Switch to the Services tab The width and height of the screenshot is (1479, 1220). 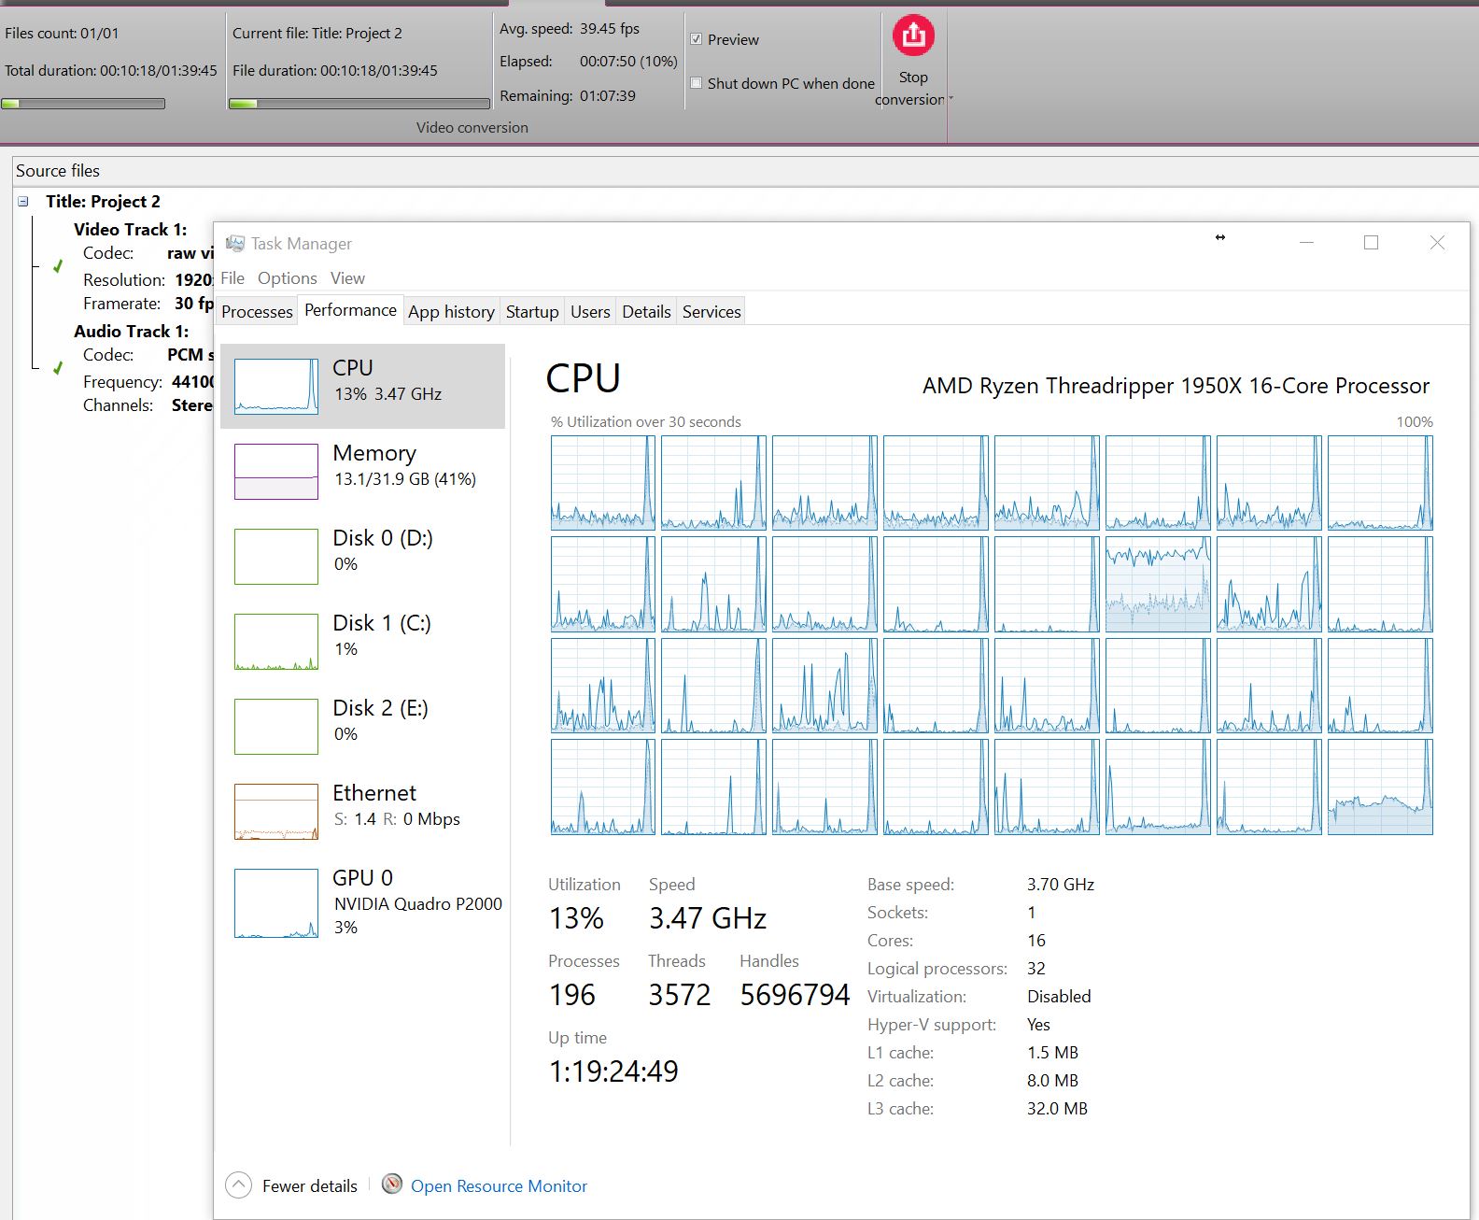click(711, 312)
